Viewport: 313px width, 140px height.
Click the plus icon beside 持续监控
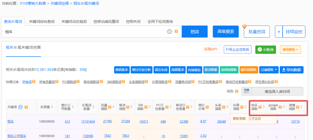pyautogui.click(x=278, y=32)
